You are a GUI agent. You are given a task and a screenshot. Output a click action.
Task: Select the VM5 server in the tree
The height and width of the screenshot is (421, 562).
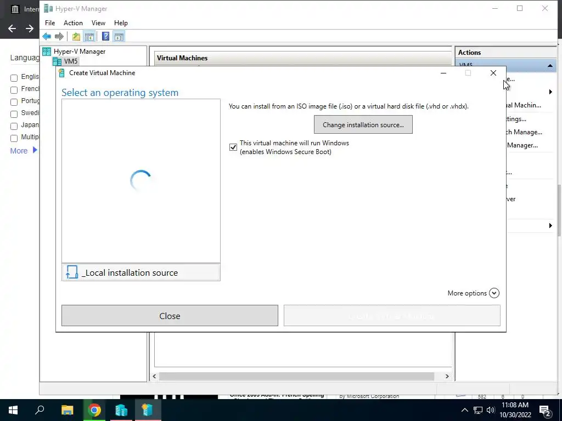(x=71, y=61)
